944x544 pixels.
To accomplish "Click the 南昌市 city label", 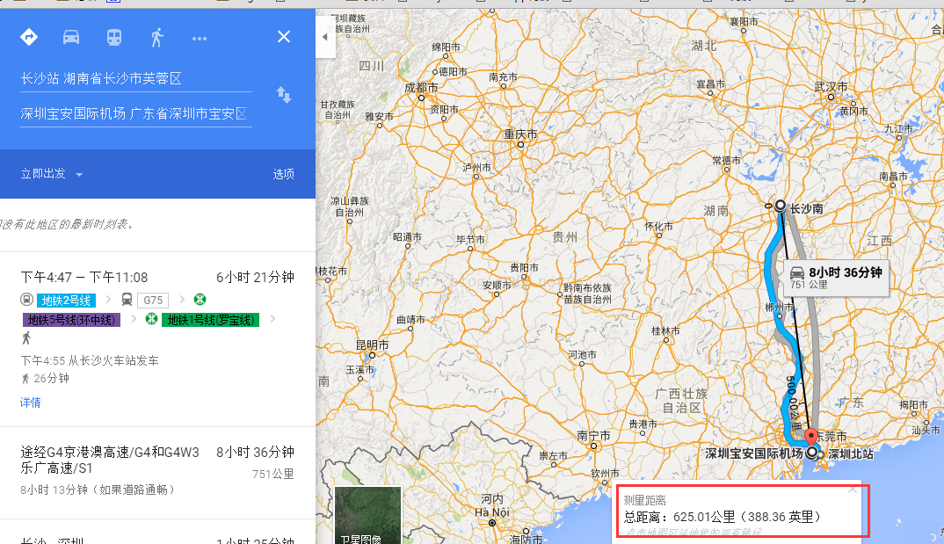I will click(x=893, y=177).
